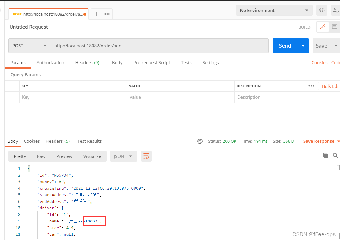Open tab options three-dot menu
The height and width of the screenshot is (240, 340).
107,14
